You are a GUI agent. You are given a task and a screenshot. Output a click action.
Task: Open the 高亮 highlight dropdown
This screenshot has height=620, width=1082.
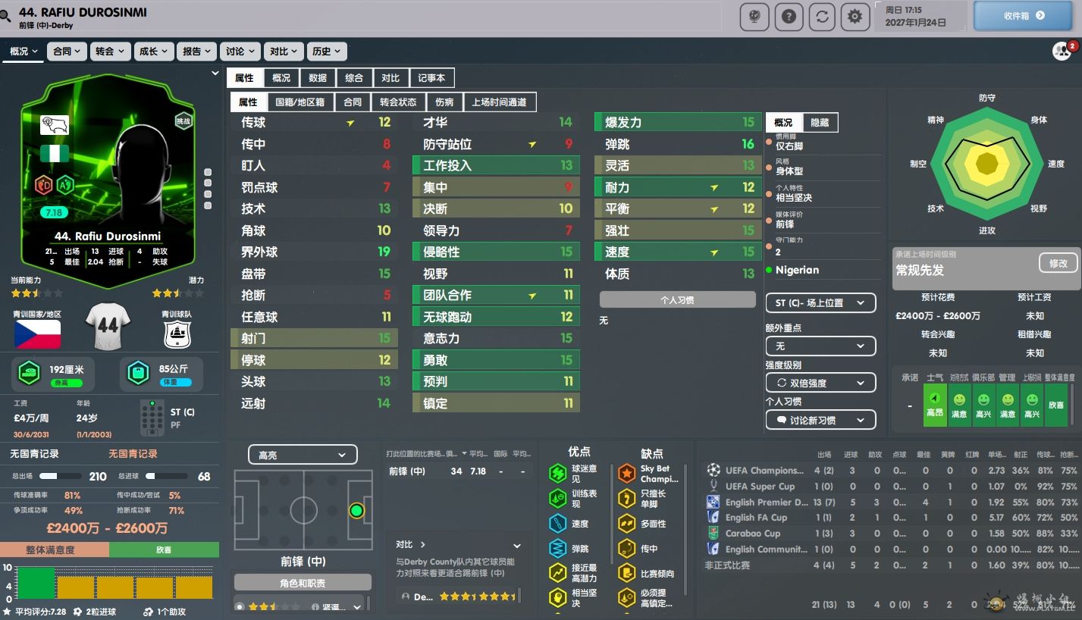pyautogui.click(x=303, y=455)
